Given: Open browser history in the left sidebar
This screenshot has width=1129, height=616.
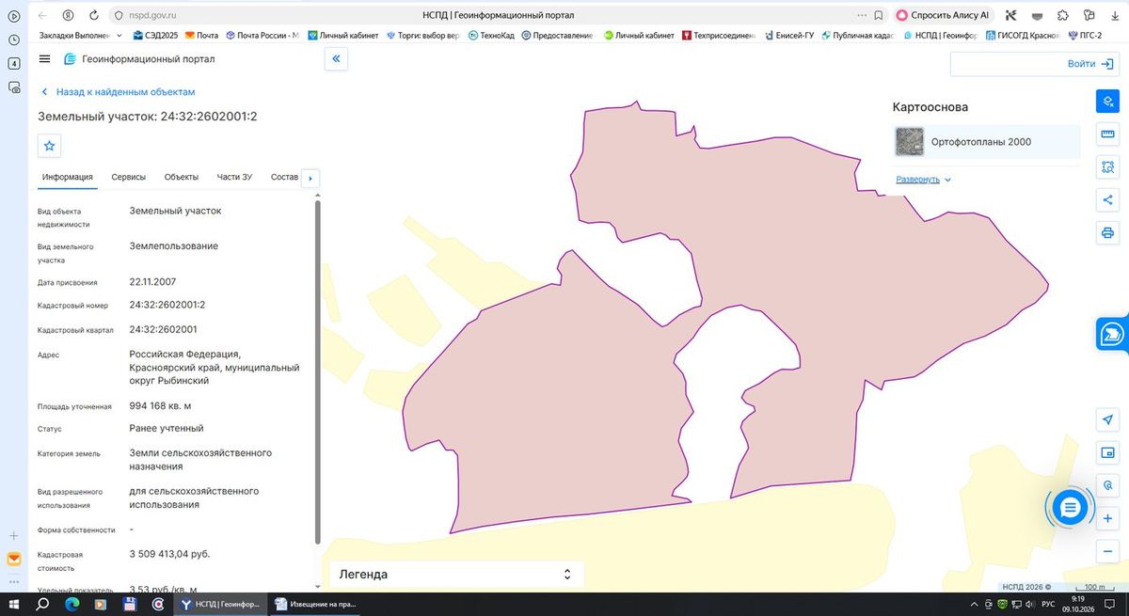Looking at the screenshot, I should coord(14,39).
